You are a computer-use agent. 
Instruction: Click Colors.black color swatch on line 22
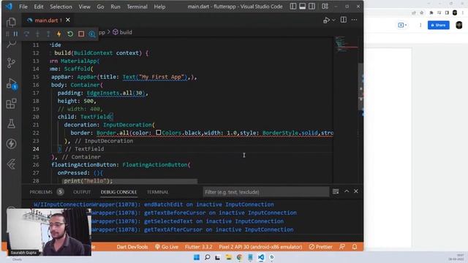(x=159, y=132)
